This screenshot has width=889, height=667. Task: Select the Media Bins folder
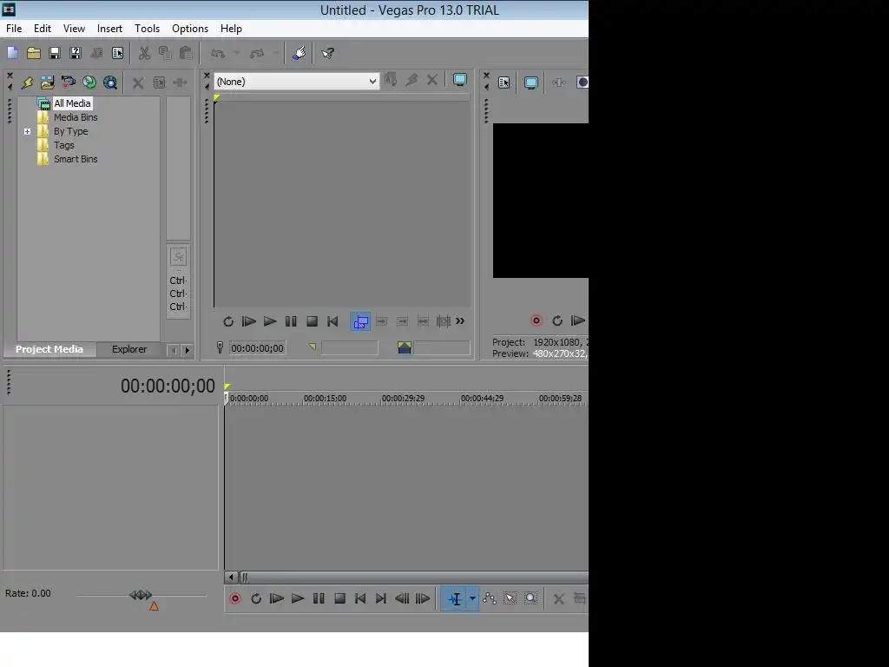76,117
